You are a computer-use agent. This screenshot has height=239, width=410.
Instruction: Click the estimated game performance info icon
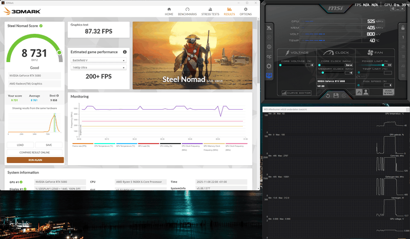(x=125, y=52)
